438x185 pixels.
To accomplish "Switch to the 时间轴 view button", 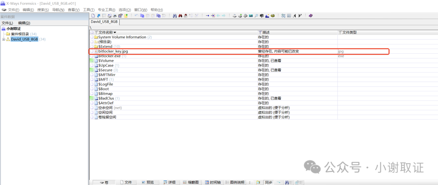I will [213, 183].
